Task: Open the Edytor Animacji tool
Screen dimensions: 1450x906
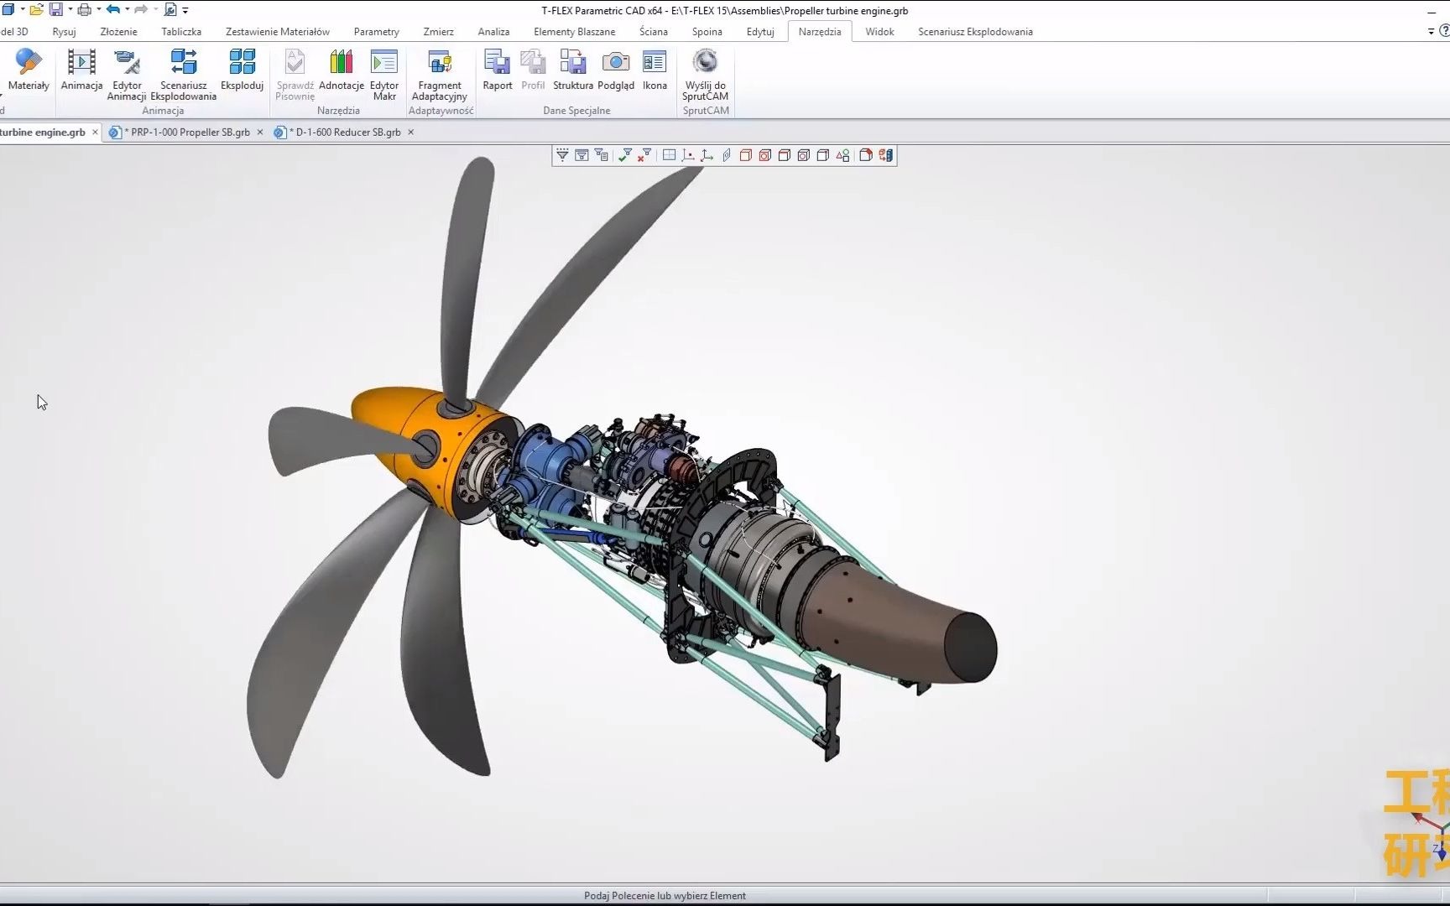Action: coord(127,75)
